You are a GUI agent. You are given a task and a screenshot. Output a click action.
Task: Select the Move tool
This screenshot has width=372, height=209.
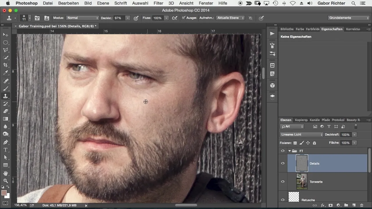click(x=6, y=35)
